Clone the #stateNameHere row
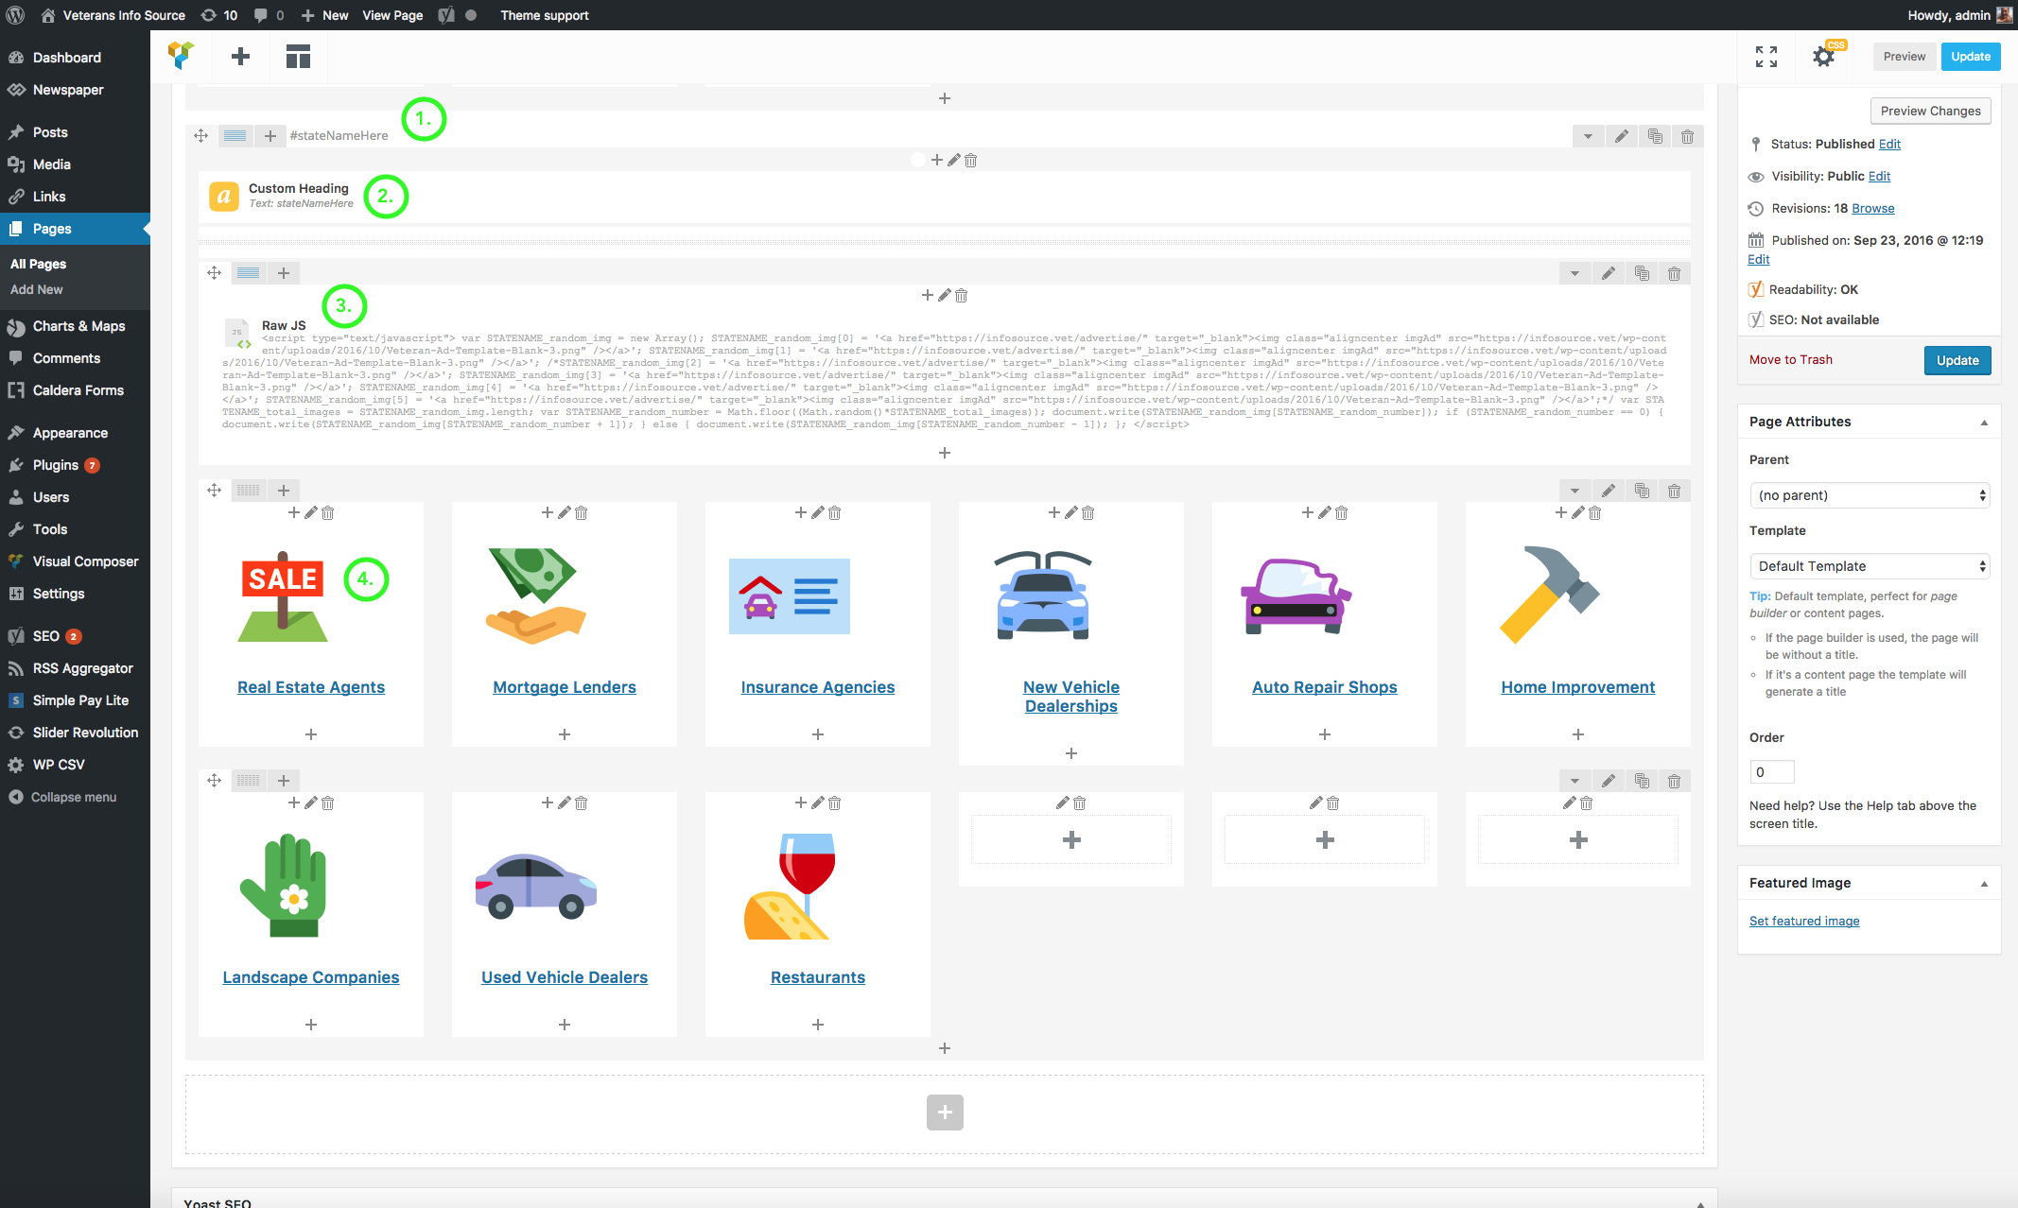The width and height of the screenshot is (2018, 1208). point(1654,136)
